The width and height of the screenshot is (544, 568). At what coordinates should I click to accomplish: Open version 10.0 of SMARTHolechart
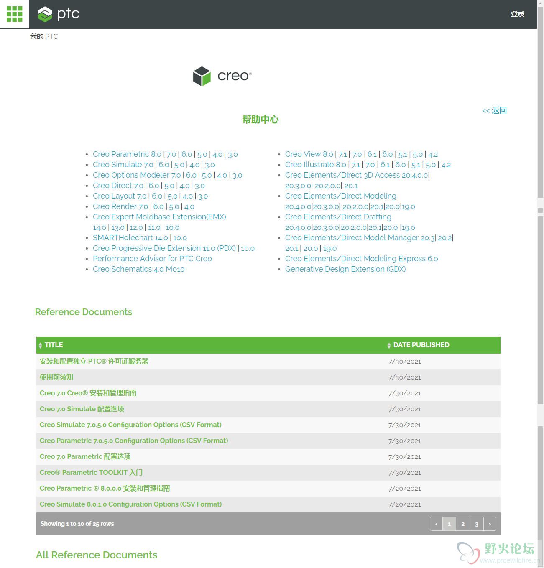[x=180, y=238]
